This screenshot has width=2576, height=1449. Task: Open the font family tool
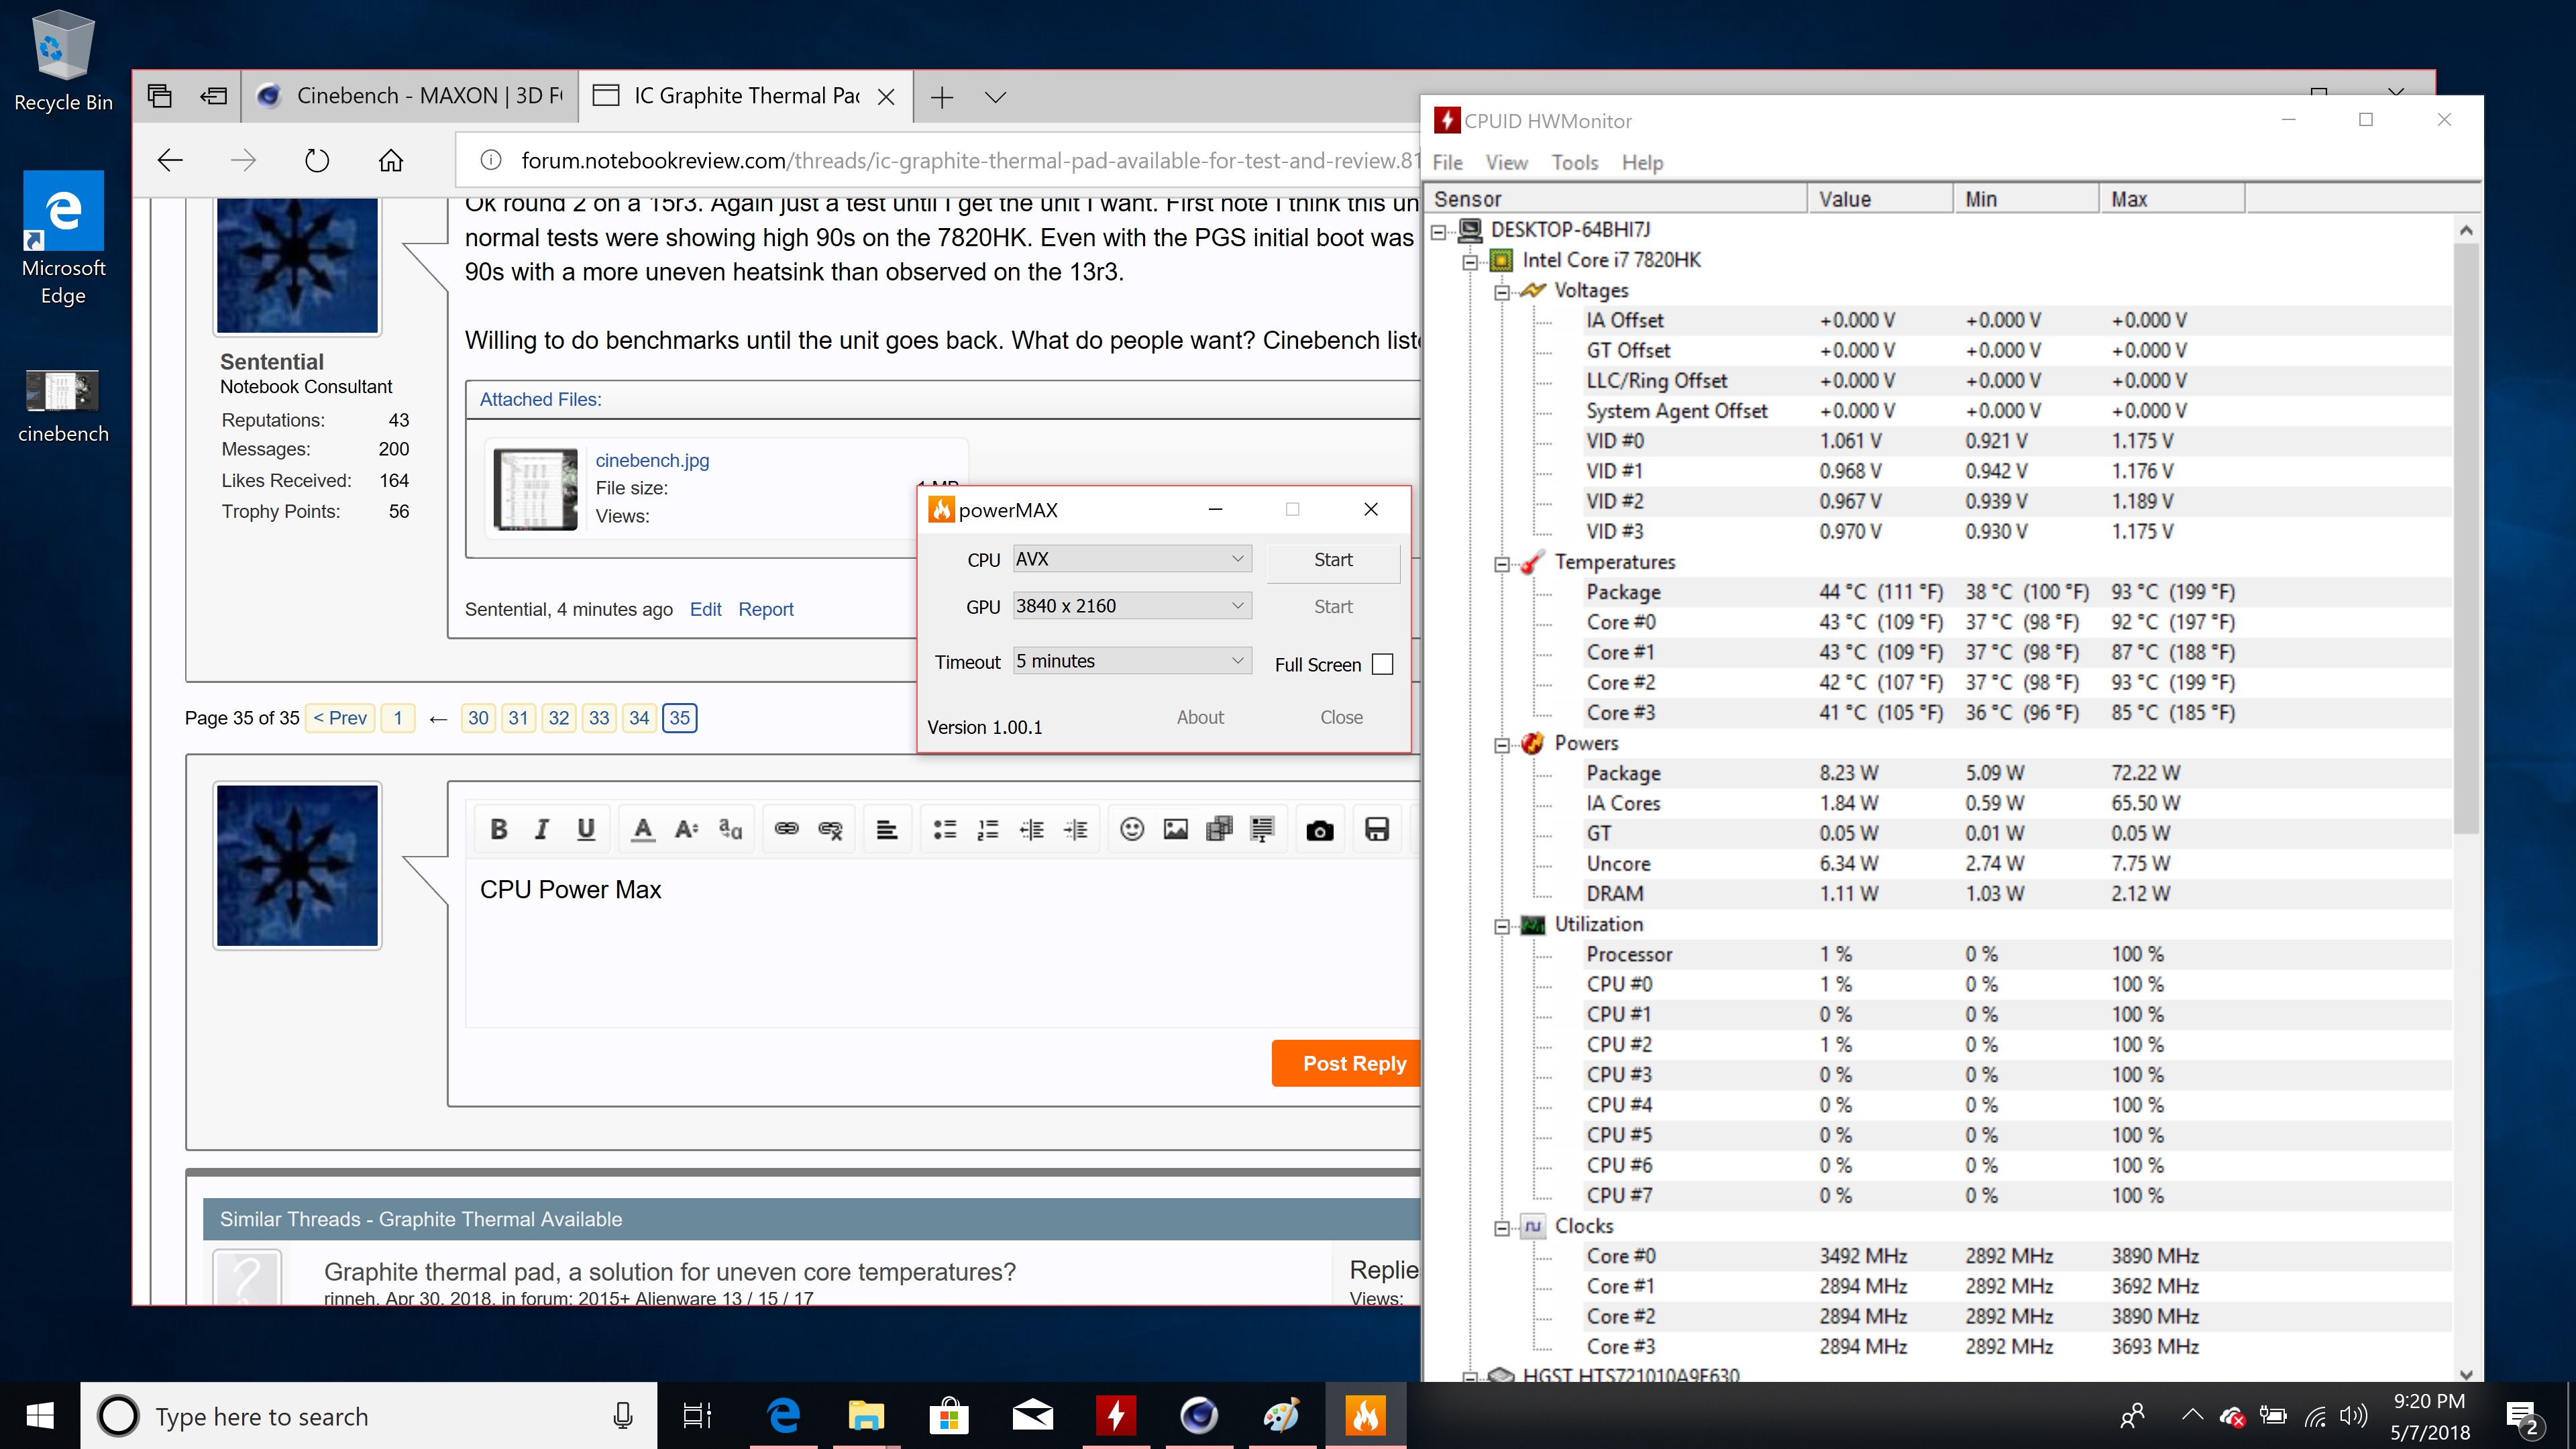point(730,829)
